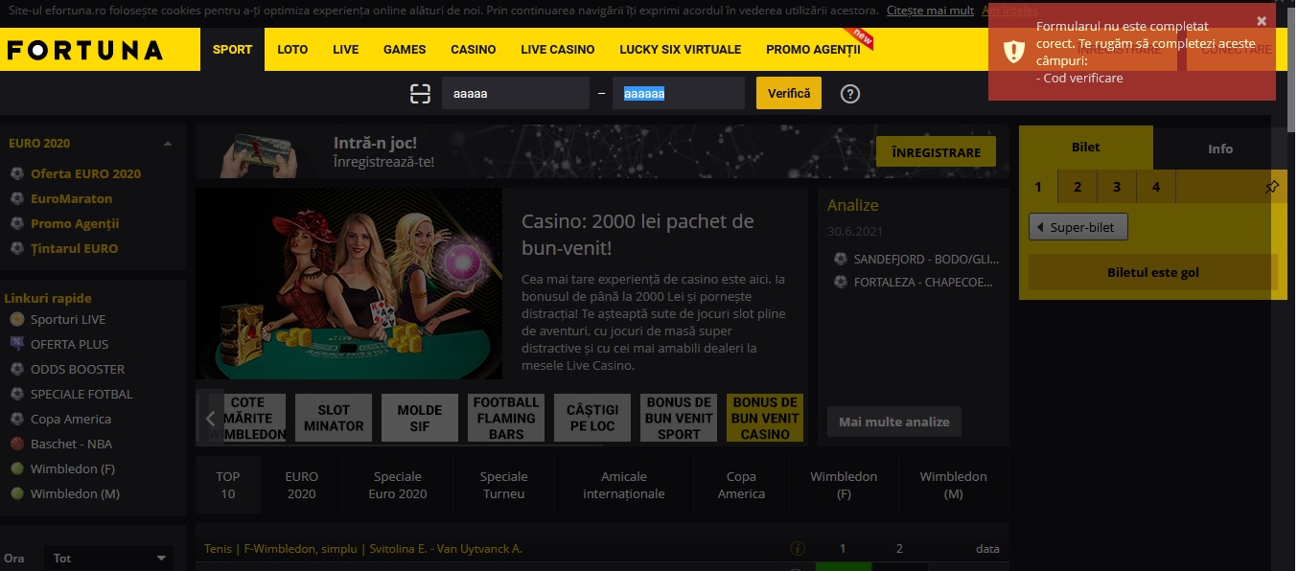Screen dimensions: 1298x571
Task: Click the basketball icon for Baschet - NBA
Action: pos(16,444)
